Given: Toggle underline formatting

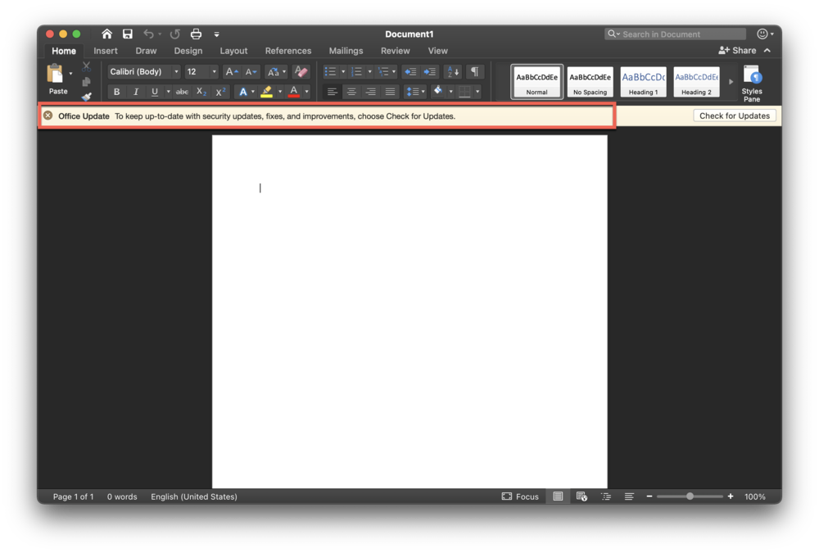Looking at the screenshot, I should pos(155,92).
